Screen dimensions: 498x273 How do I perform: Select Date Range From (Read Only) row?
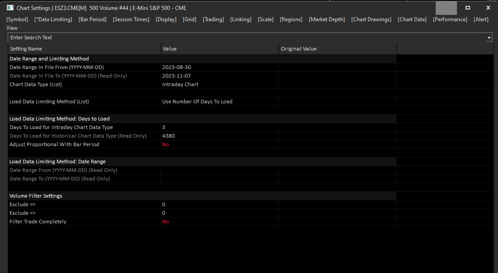pos(63,170)
